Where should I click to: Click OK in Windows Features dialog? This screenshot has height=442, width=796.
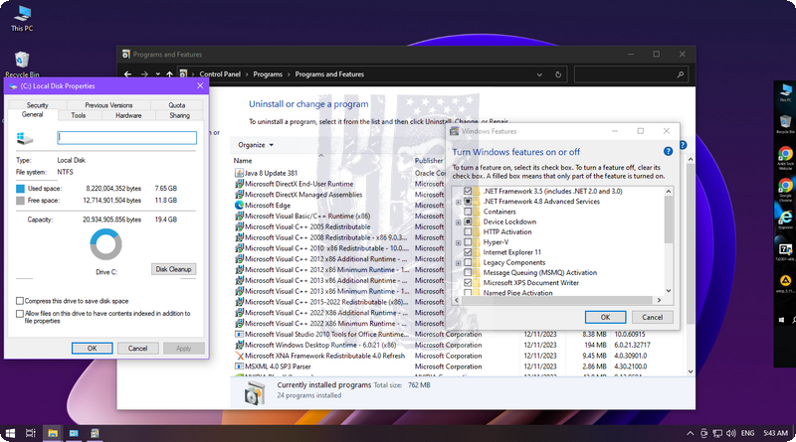point(606,317)
